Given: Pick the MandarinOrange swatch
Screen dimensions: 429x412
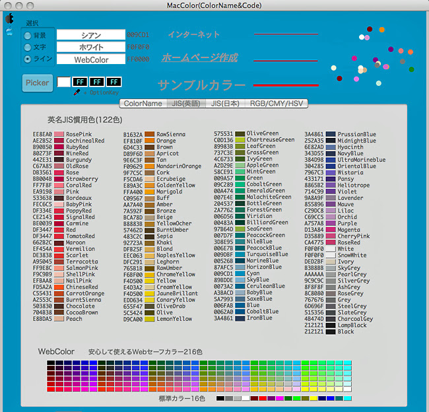Looking at the screenshot, I should click(x=149, y=166).
